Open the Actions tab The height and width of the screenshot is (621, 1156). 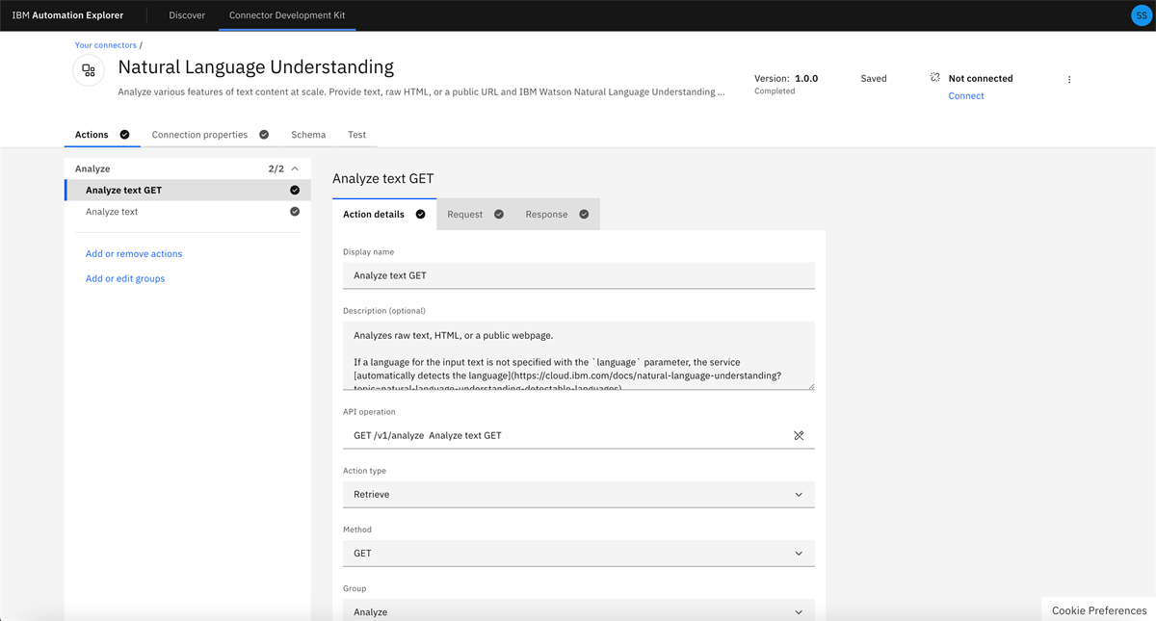102,135
